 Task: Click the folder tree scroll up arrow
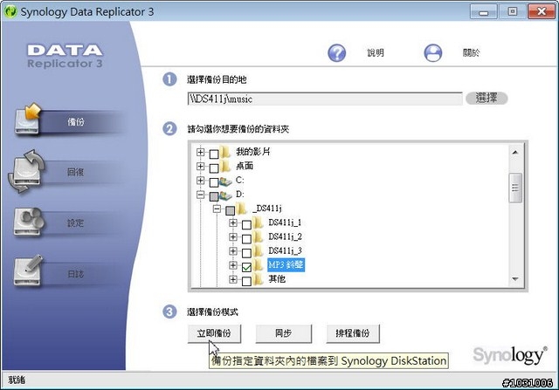tap(515, 153)
